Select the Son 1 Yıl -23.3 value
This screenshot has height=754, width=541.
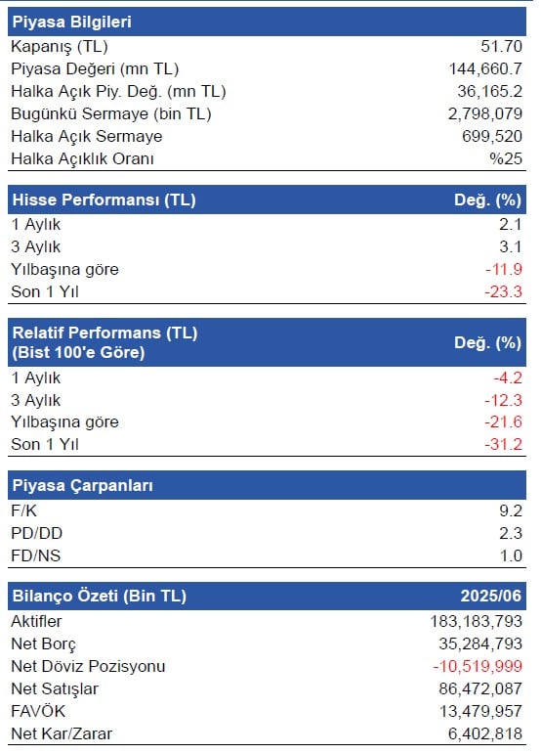tap(503, 291)
